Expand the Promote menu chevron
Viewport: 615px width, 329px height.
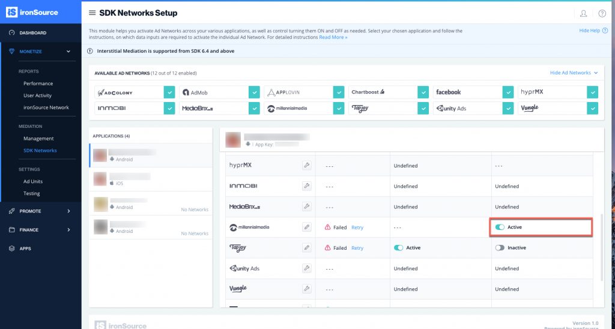[x=68, y=211]
